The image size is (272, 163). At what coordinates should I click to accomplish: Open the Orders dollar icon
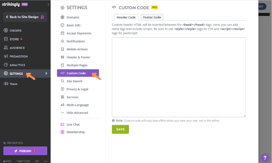pyautogui.click(x=6, y=31)
